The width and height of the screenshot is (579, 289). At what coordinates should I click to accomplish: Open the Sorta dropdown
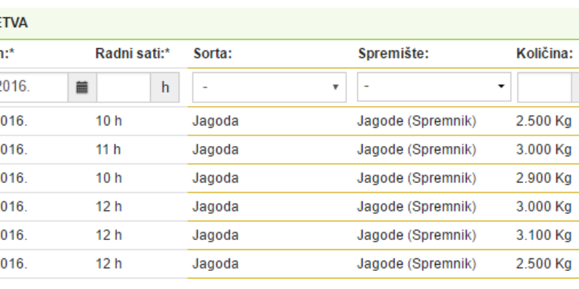pos(269,87)
